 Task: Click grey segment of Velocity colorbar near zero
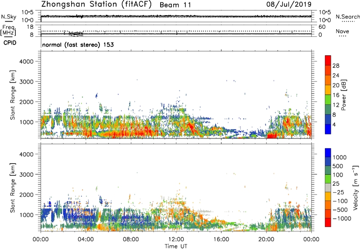point(328,187)
